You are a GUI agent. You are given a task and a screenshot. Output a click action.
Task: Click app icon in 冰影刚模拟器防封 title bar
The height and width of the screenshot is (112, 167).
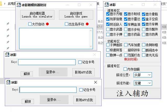[x=19, y=5]
